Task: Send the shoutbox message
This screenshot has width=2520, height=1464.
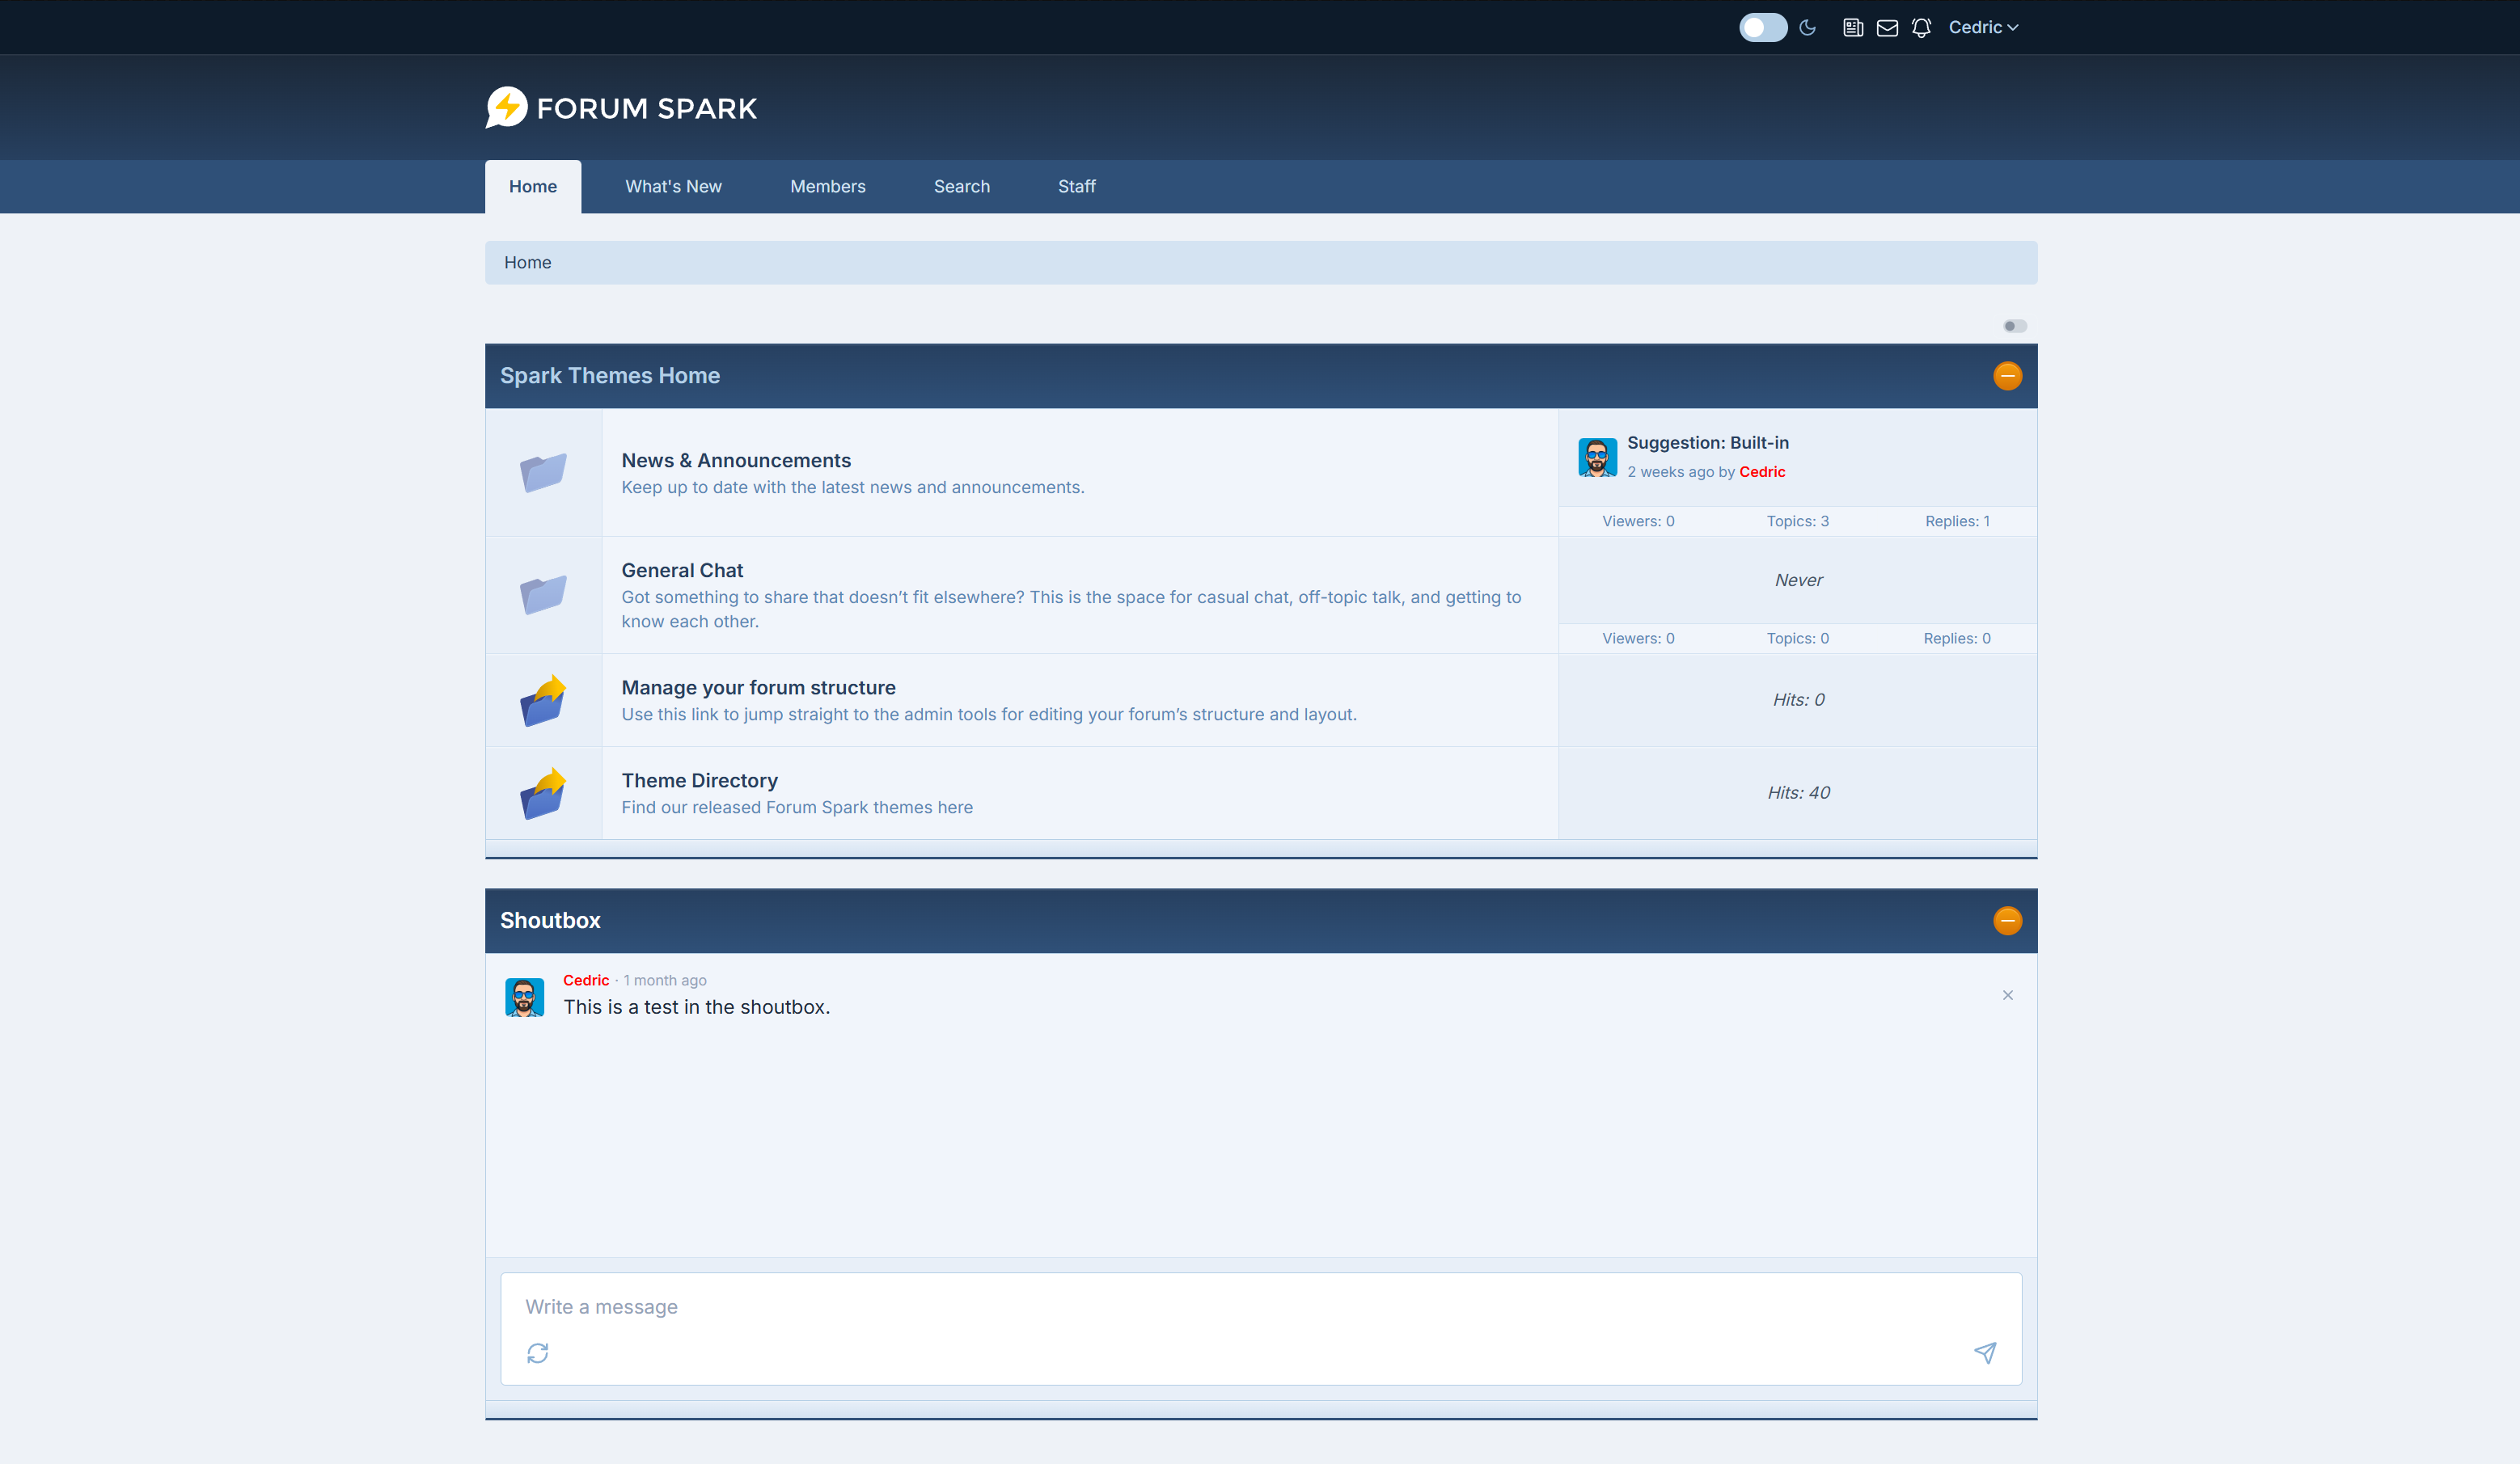Action: [x=1985, y=1353]
